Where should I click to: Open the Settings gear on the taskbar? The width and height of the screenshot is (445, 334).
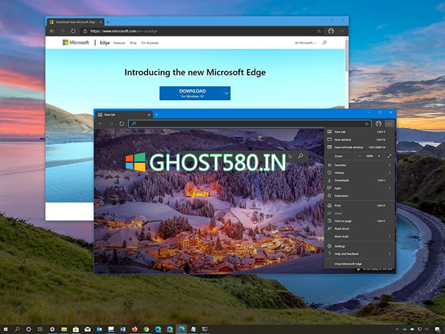click(52, 329)
